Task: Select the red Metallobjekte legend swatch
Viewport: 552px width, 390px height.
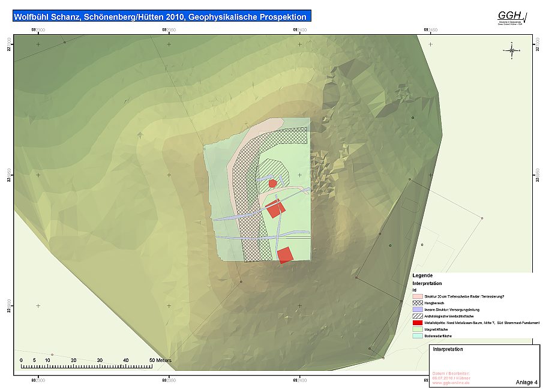Action: (x=418, y=323)
